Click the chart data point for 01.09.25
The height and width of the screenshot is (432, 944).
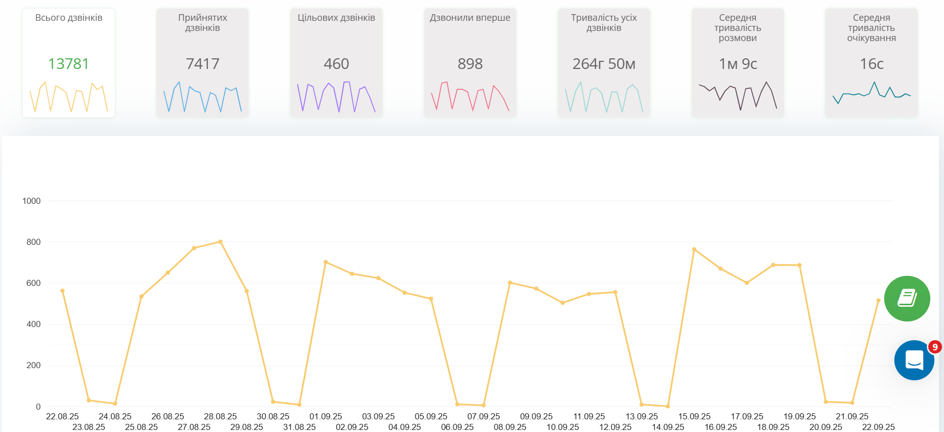tap(325, 262)
